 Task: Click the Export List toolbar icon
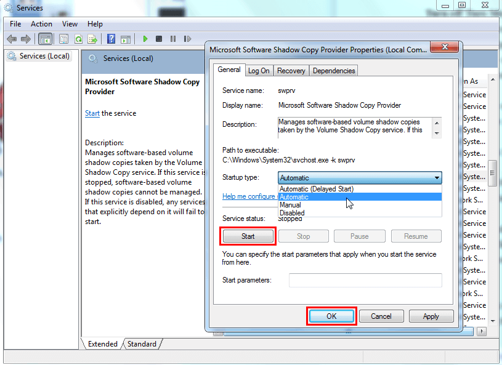(x=92, y=39)
